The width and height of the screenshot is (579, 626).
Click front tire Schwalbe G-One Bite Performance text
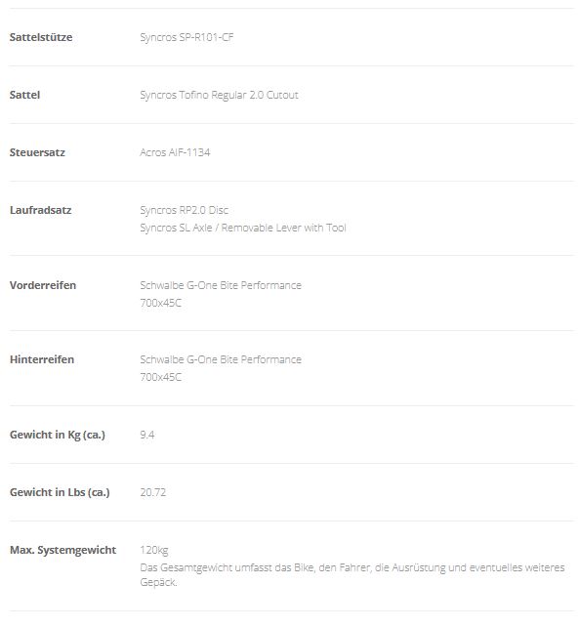221,285
